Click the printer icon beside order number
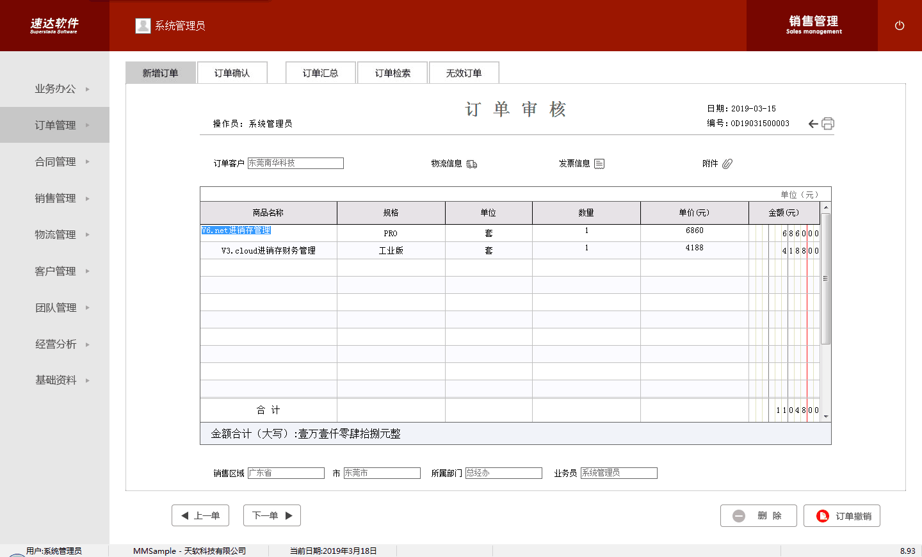Image resolution: width=922 pixels, height=557 pixels. pyautogui.click(x=828, y=124)
